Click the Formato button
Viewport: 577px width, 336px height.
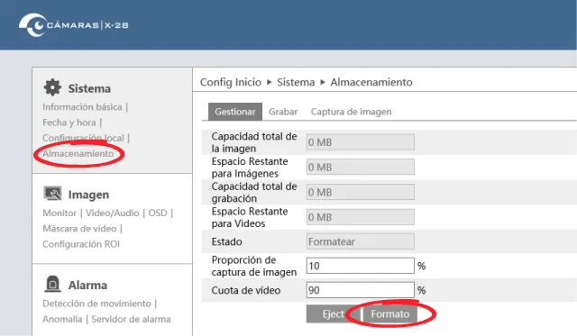(x=390, y=314)
